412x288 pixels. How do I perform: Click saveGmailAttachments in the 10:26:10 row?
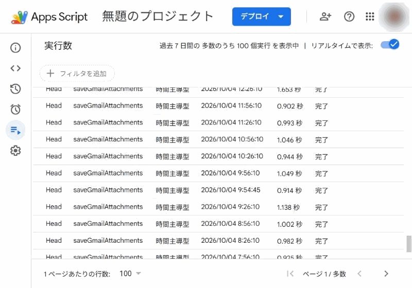108,156
